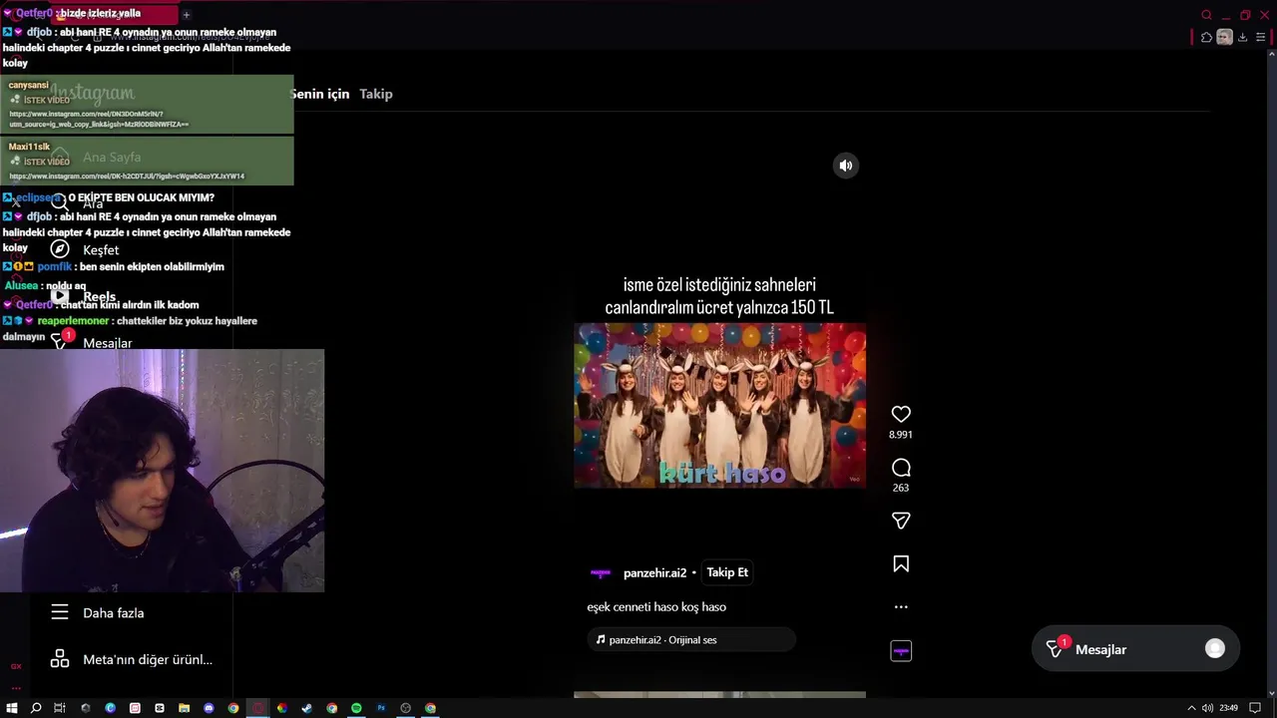
Task: Open Windows Start menu
Action: click(12, 708)
